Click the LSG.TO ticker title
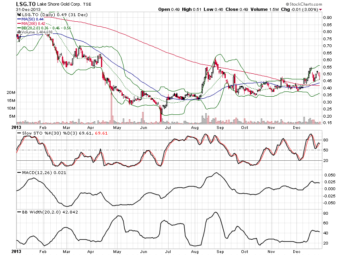The height and width of the screenshot is (255, 342). [x=26, y=4]
